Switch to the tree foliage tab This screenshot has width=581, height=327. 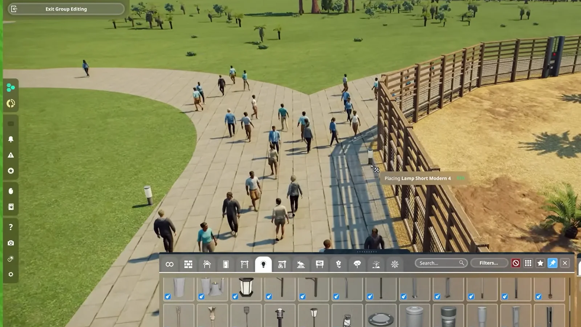click(357, 264)
